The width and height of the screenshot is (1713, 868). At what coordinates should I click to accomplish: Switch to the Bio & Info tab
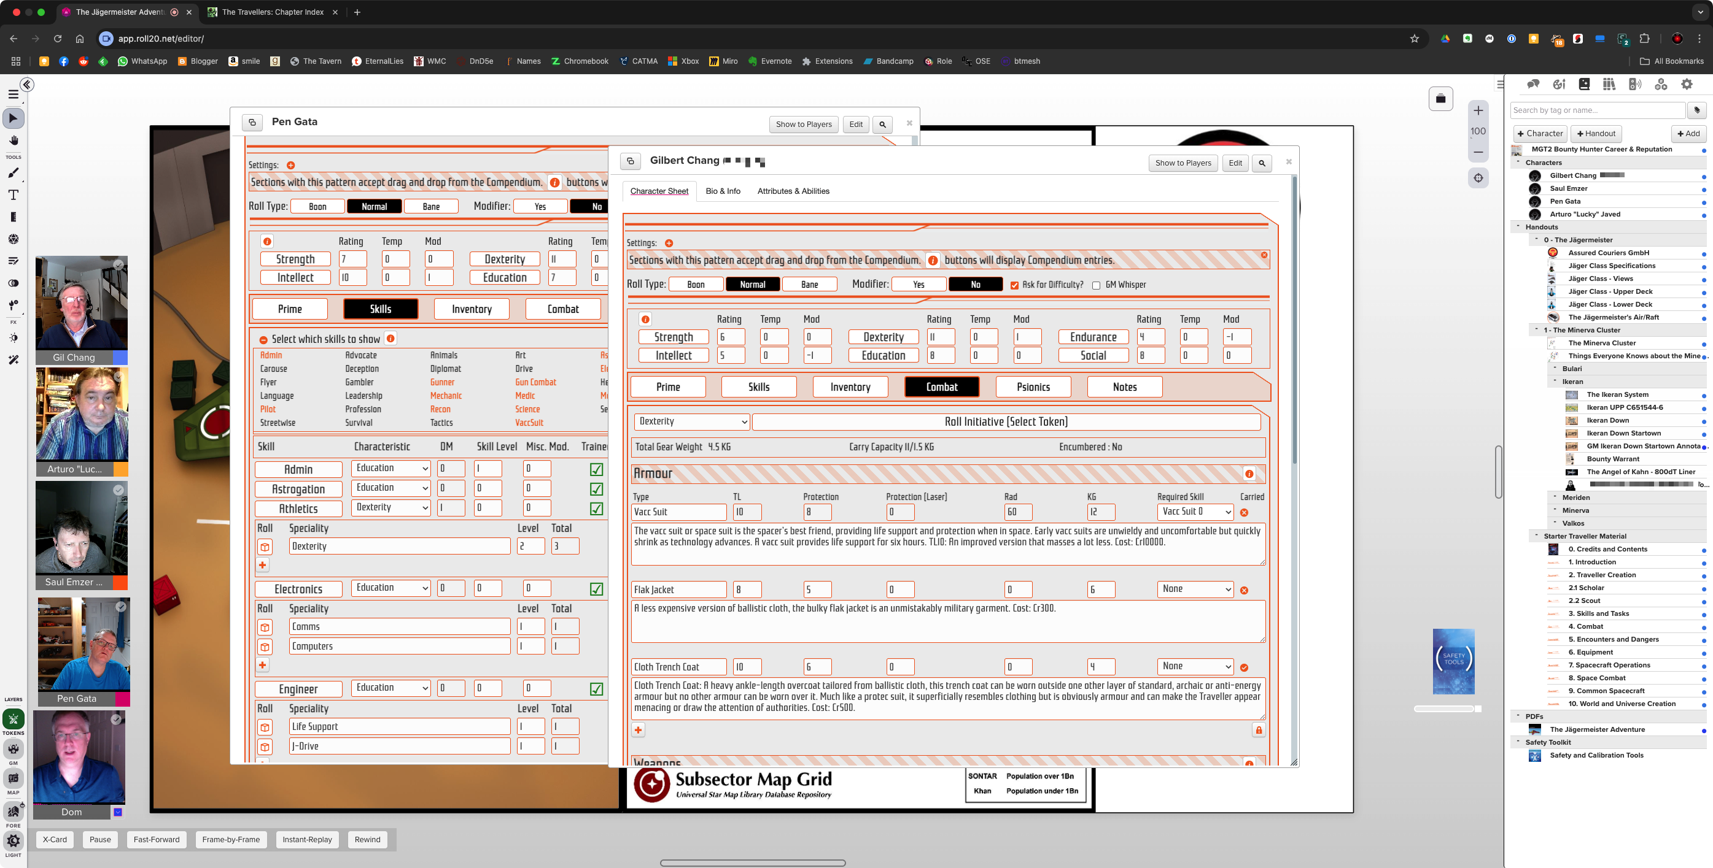coord(723,191)
